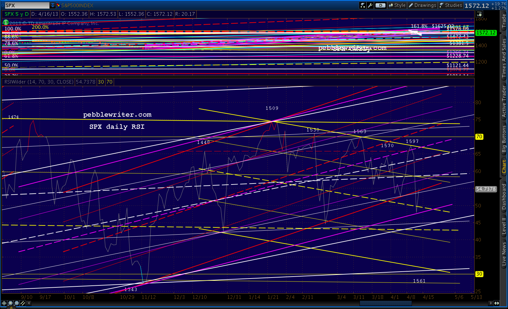Select the trendline drawing tool icon

tap(23, 303)
